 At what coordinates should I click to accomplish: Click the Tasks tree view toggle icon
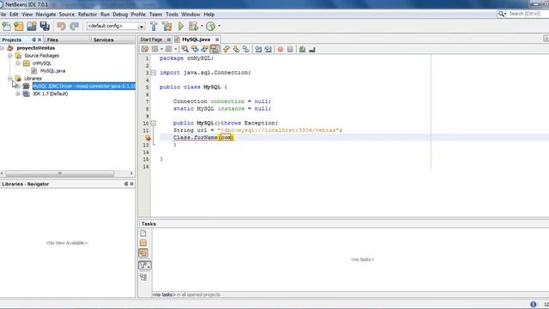[x=143, y=277]
